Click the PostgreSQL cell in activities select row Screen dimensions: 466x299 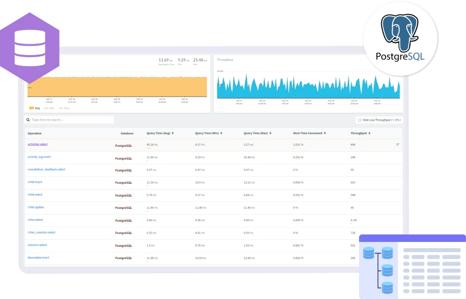(x=123, y=146)
